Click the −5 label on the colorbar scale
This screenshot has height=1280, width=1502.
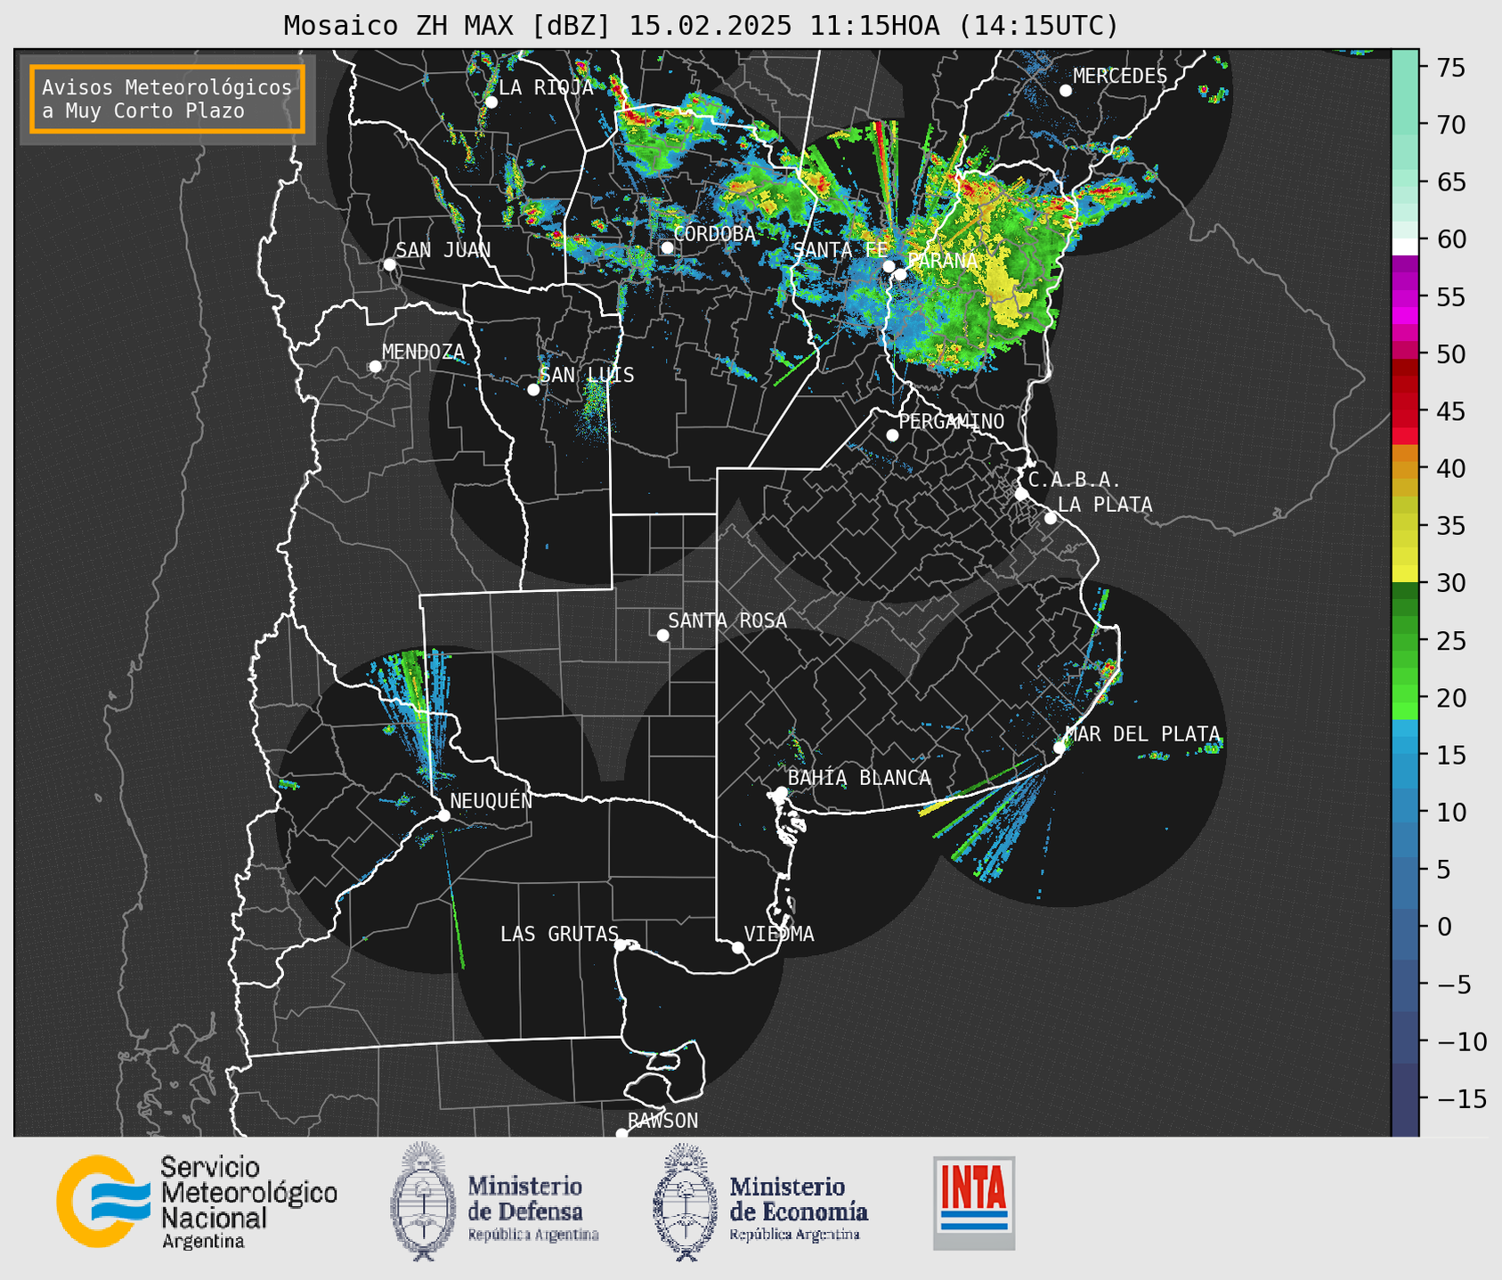[x=1453, y=984]
